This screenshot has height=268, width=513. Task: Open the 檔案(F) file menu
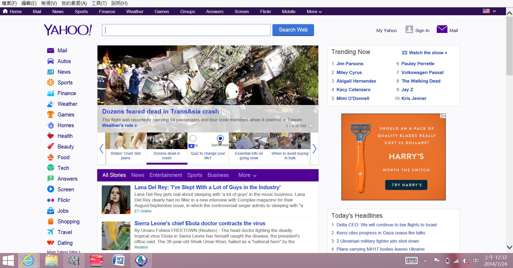(9, 3)
